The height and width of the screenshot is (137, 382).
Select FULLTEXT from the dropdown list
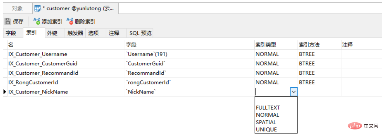pos(268,108)
